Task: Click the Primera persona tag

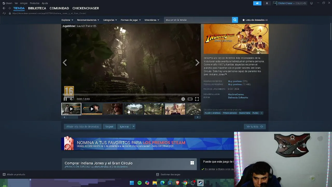Action: click(x=230, y=113)
